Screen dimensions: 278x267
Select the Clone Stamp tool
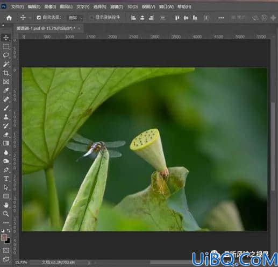tap(6, 117)
